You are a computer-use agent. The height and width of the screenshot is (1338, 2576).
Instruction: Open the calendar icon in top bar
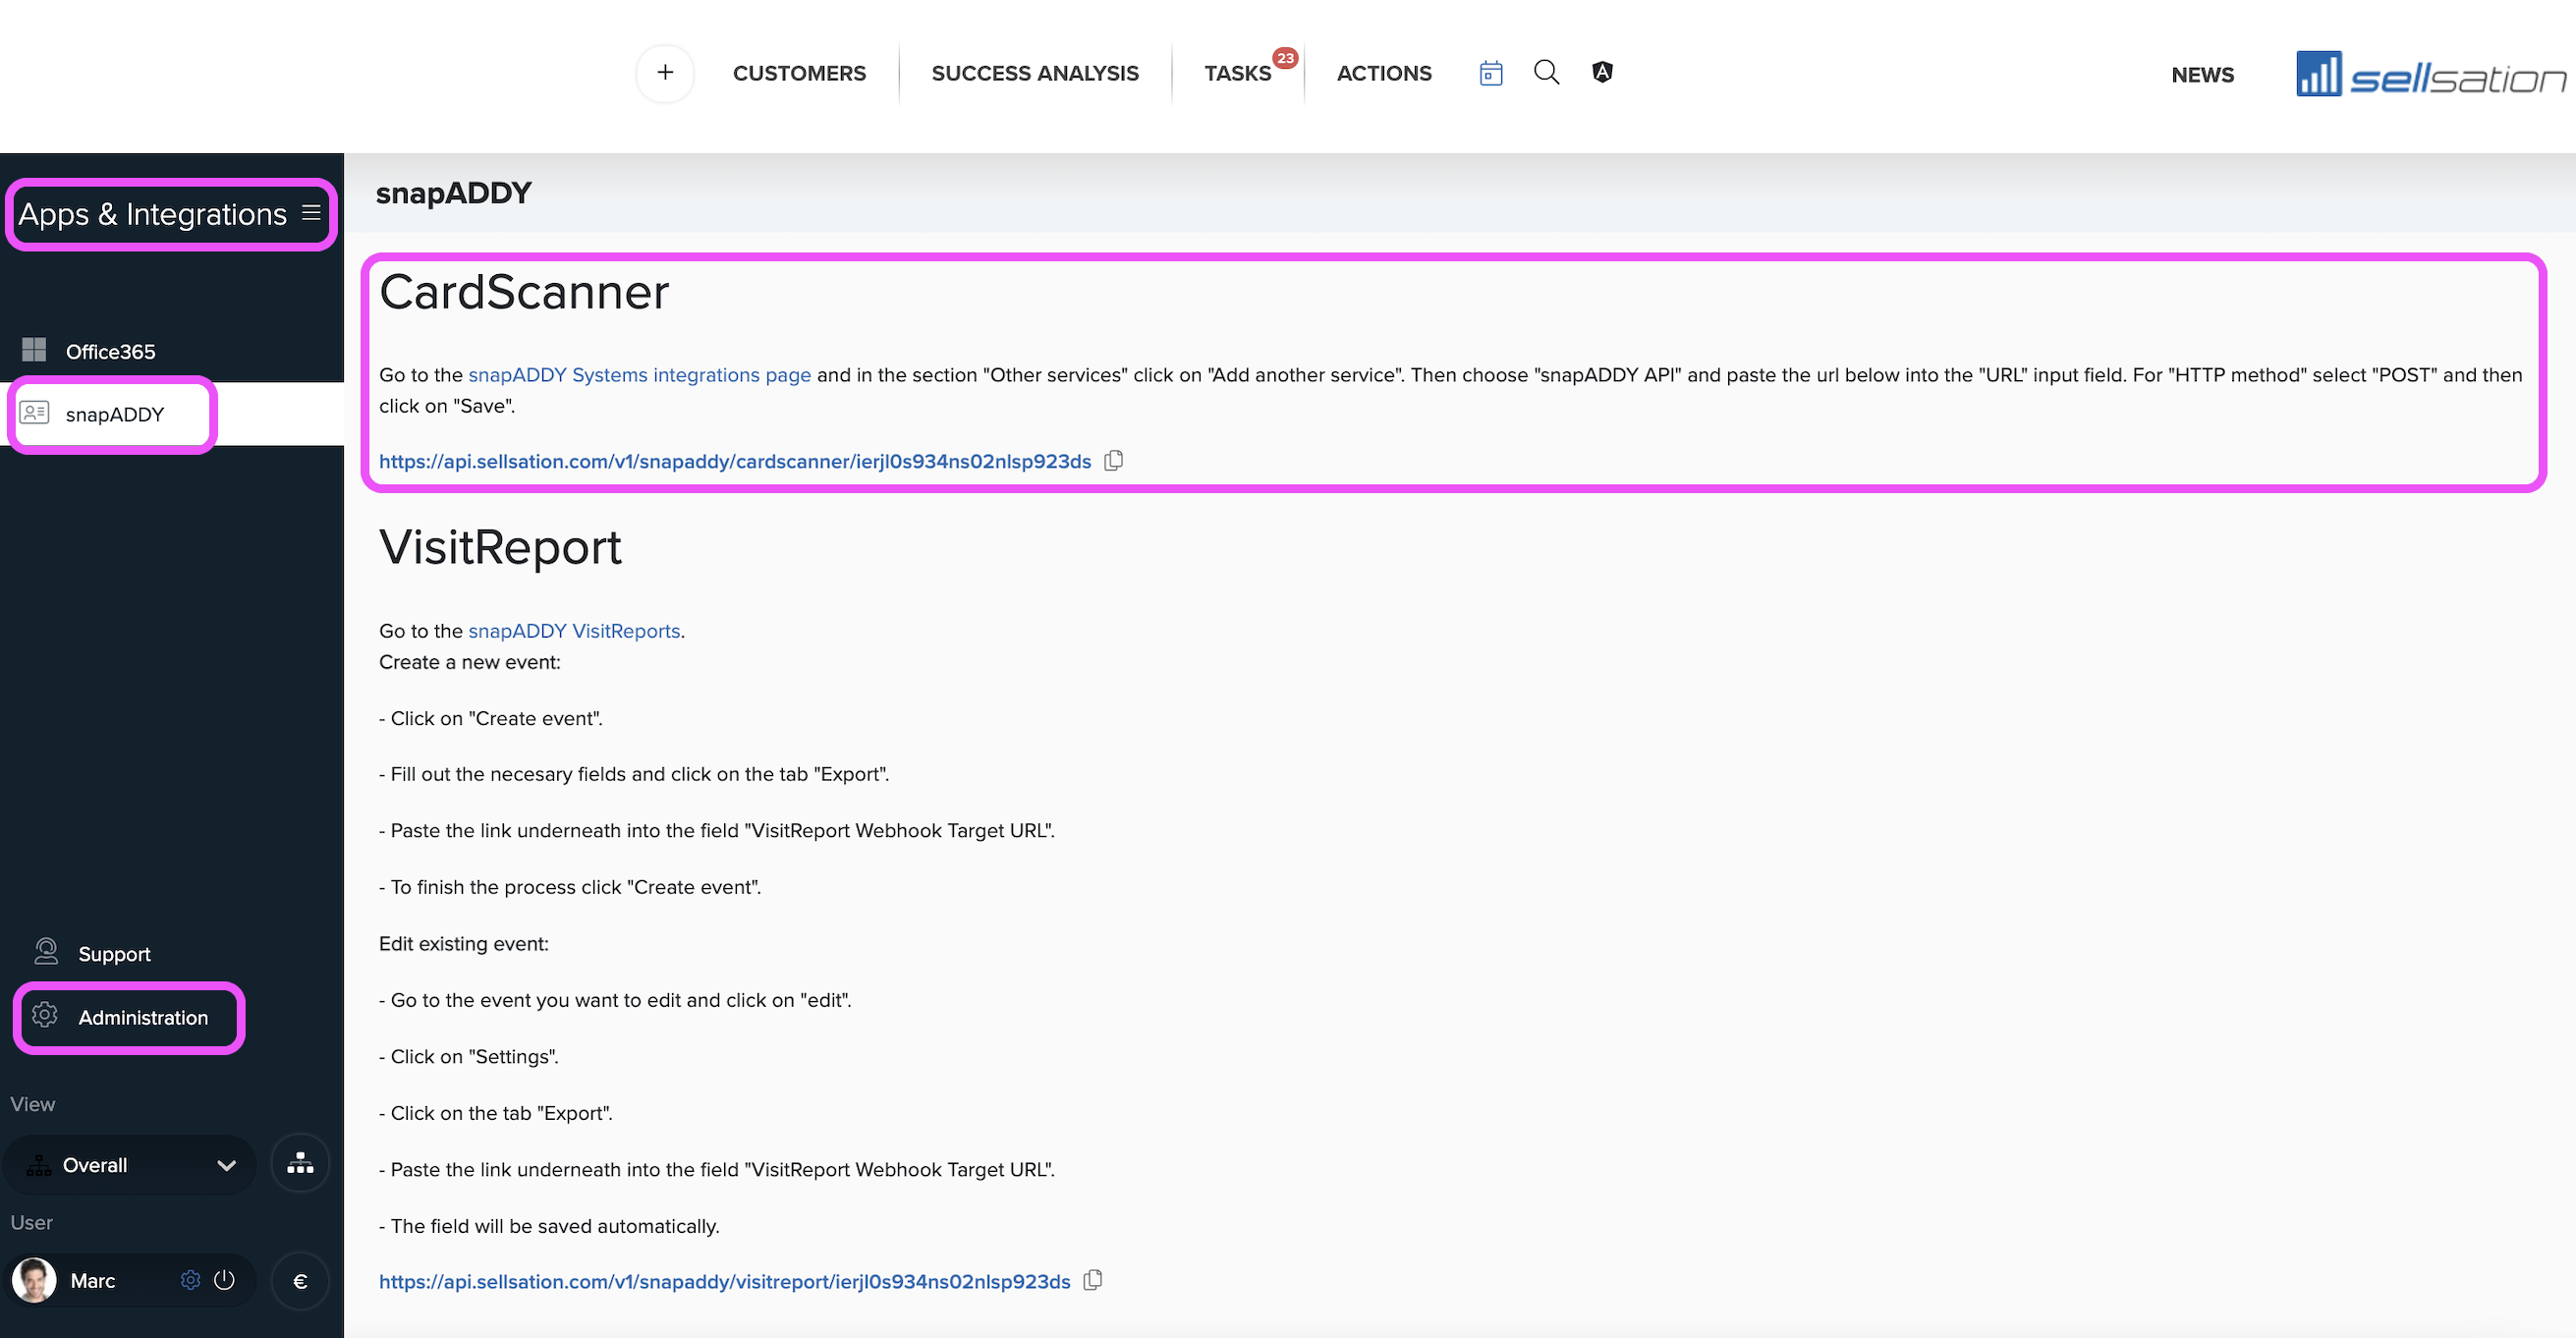tap(1491, 73)
